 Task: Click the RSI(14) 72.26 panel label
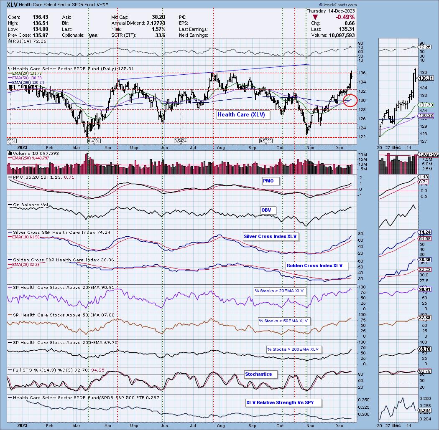28,41
